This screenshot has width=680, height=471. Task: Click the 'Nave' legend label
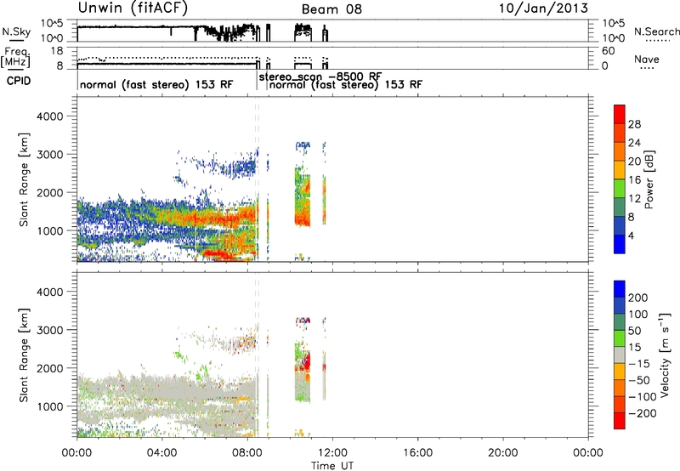pos(647,59)
